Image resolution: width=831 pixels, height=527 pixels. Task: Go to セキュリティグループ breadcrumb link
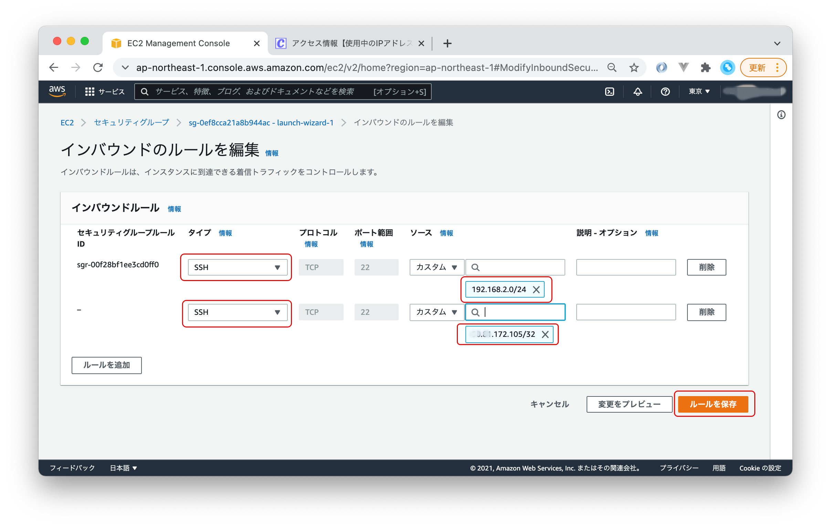[132, 123]
